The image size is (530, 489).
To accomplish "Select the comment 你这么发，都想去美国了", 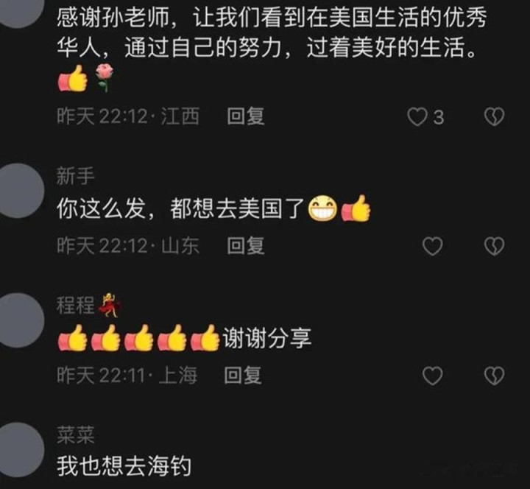I will point(213,208).
